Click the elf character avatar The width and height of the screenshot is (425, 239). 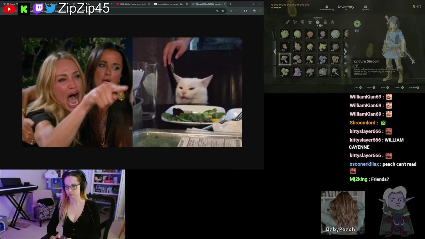(396, 211)
